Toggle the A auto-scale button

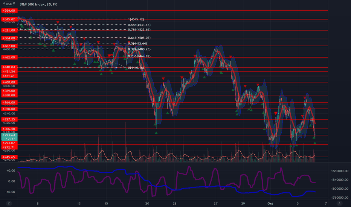coord(339,203)
